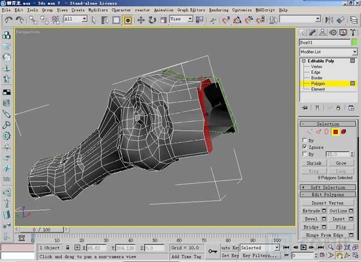The height and width of the screenshot is (262, 361).
Task: Click the Mirror tool icon
Action: click(x=329, y=20)
